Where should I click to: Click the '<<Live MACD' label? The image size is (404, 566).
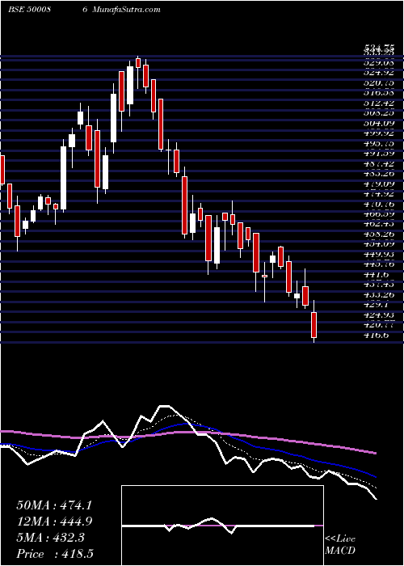tap(340, 545)
